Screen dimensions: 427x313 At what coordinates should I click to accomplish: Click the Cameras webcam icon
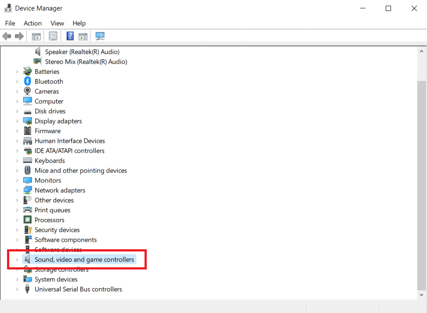(x=28, y=91)
